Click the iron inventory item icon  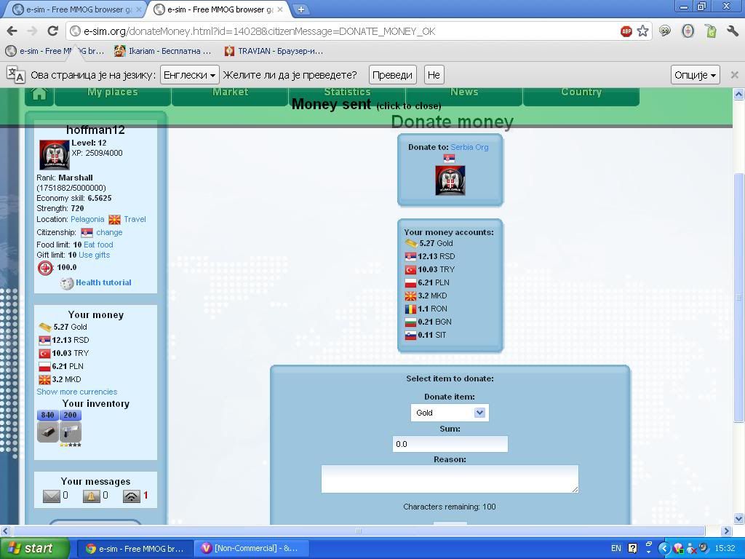coord(47,432)
